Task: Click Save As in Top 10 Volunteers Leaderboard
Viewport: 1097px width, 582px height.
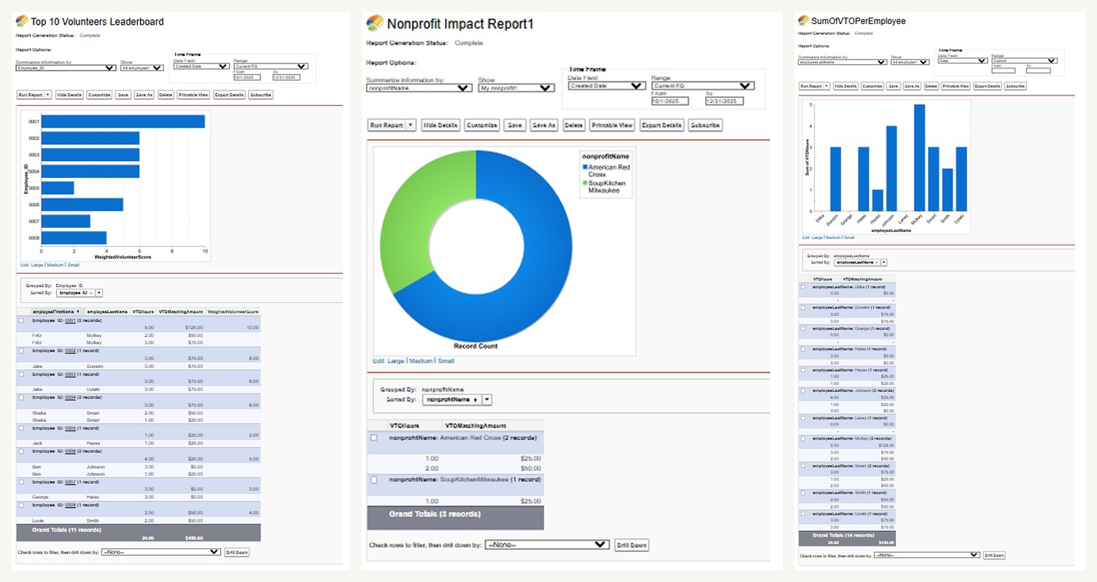Action: coord(144,95)
